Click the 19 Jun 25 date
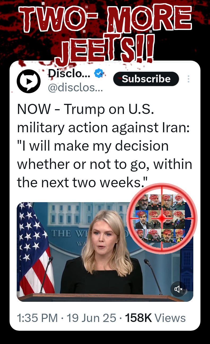The height and width of the screenshot is (344, 210). pos(91,318)
